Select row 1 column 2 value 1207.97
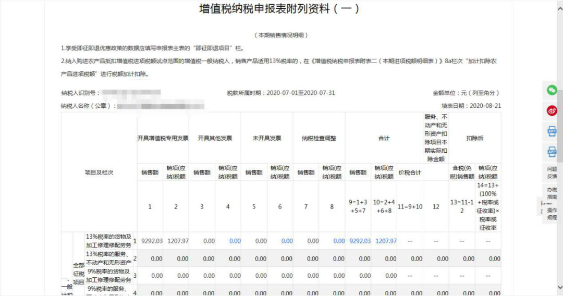Viewport: 563px width, 296px height. point(178,241)
